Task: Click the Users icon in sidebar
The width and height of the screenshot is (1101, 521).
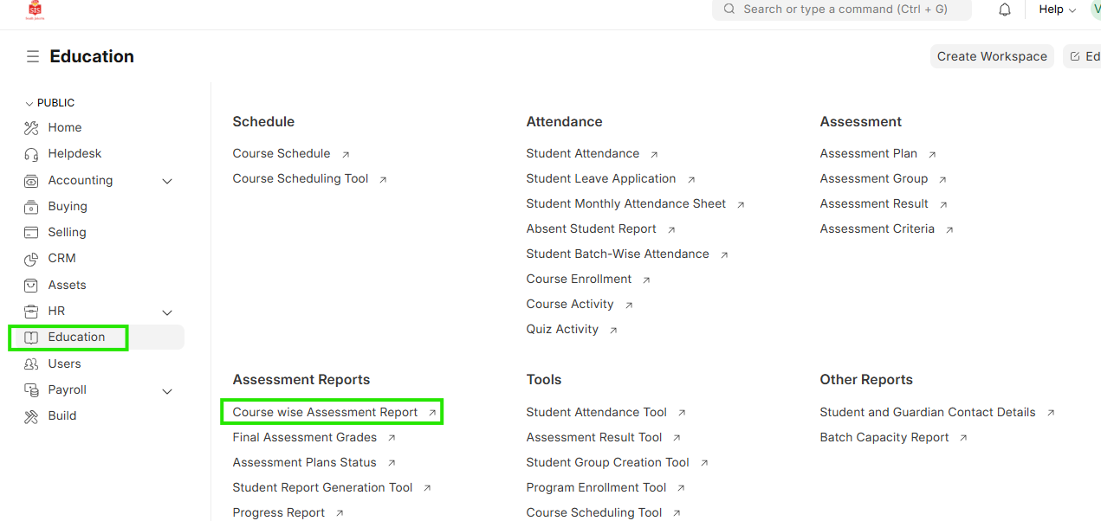Action: click(32, 363)
